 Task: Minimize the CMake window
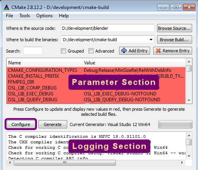click(x=163, y=7)
